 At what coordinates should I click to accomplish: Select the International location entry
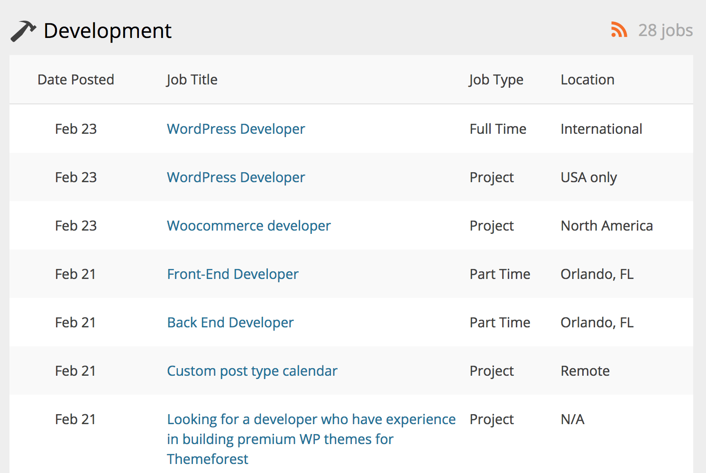click(x=601, y=129)
